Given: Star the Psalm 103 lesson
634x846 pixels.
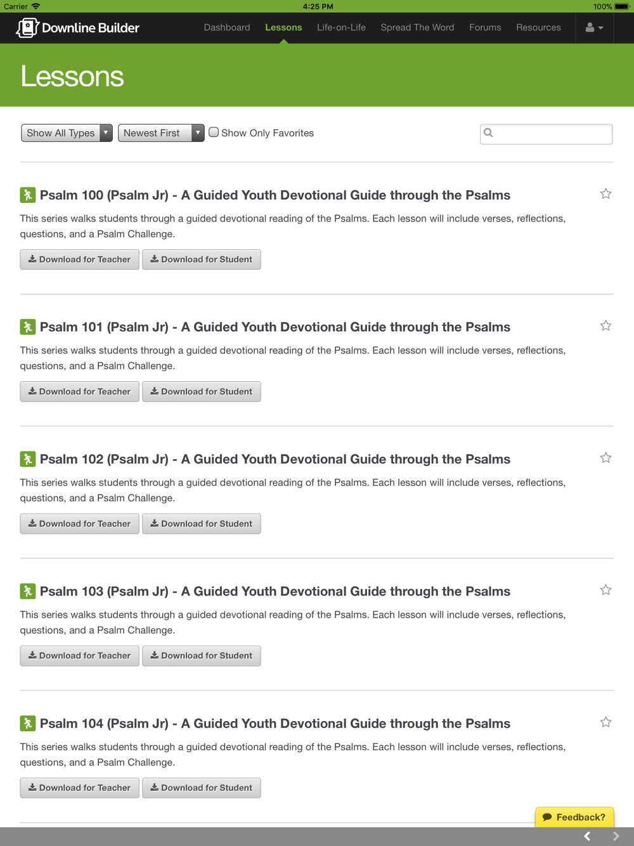Looking at the screenshot, I should [x=605, y=590].
